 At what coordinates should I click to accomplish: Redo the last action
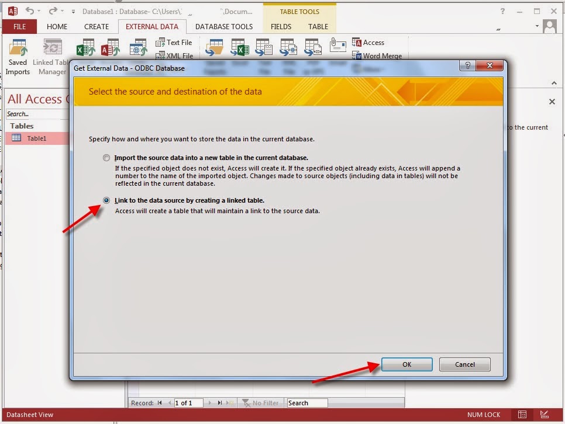point(53,11)
